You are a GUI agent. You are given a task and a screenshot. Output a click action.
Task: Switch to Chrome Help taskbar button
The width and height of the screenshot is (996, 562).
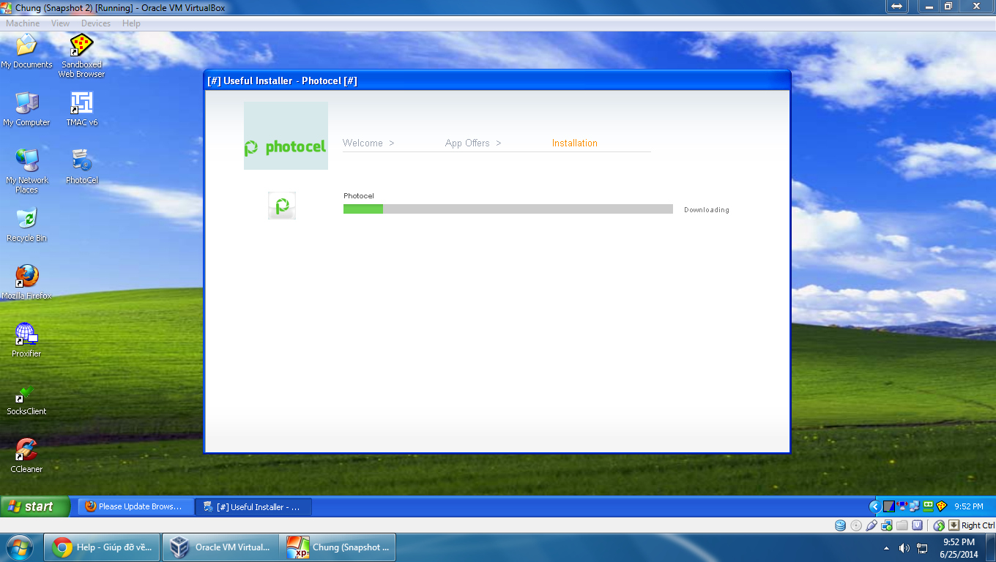pyautogui.click(x=102, y=547)
